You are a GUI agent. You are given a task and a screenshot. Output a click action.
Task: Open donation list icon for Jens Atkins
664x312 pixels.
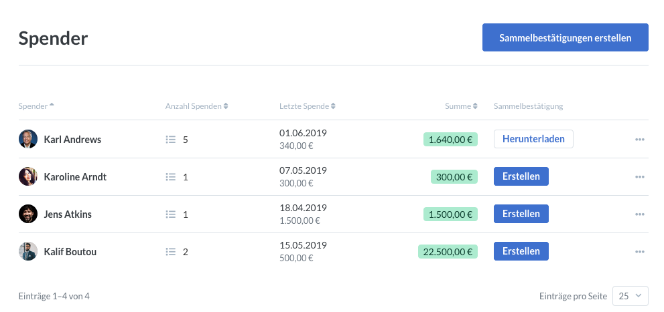point(170,214)
